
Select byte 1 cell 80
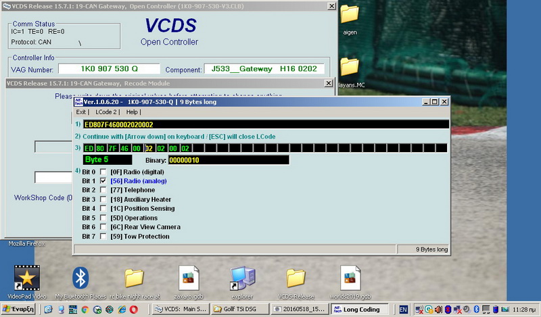(100, 148)
